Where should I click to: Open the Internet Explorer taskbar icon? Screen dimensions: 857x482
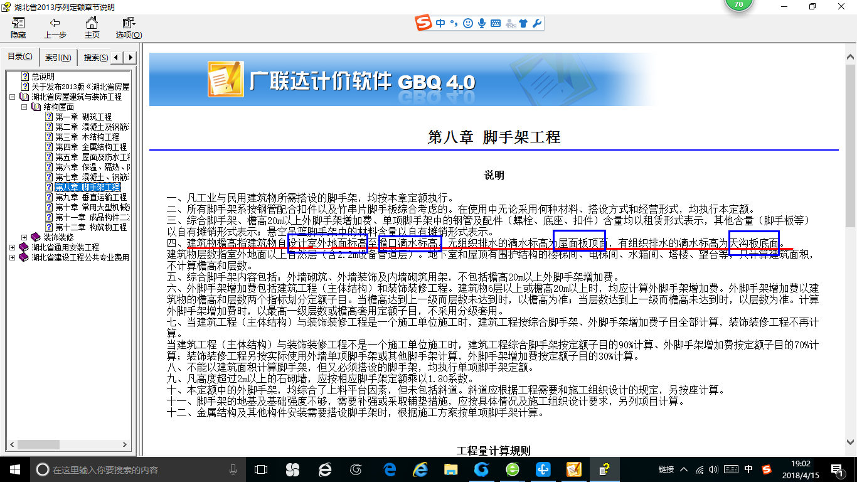coord(420,469)
